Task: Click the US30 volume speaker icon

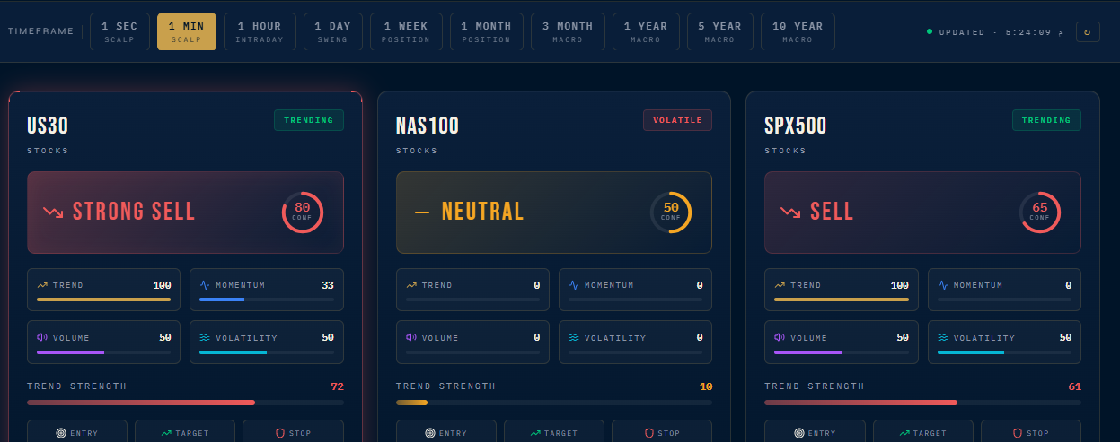Action: (x=42, y=338)
